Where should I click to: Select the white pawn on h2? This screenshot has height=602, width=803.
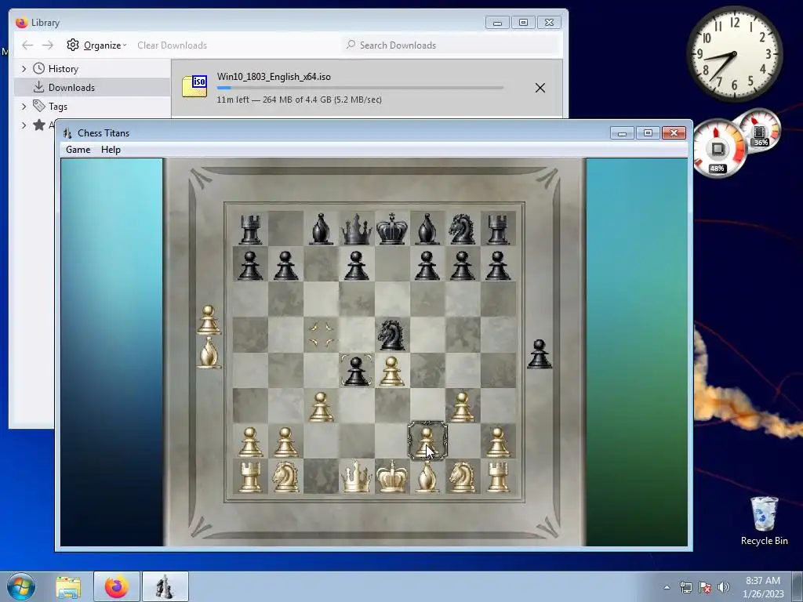tap(498, 442)
